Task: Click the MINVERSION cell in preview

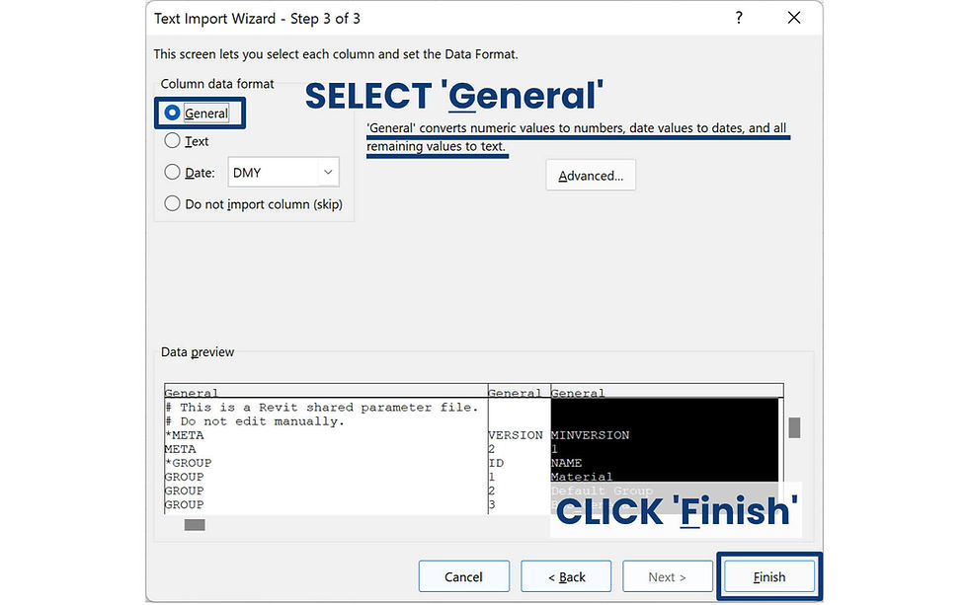Action: [591, 435]
